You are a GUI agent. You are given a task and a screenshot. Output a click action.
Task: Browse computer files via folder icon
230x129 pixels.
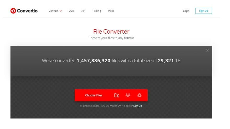point(117,95)
